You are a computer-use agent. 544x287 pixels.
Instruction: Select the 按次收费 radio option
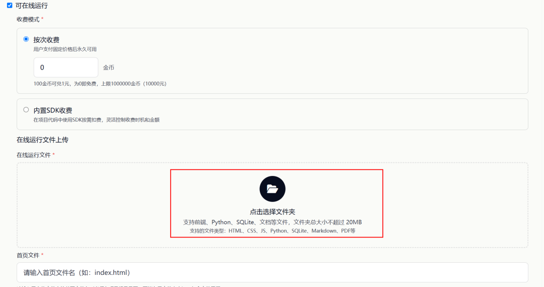26,39
